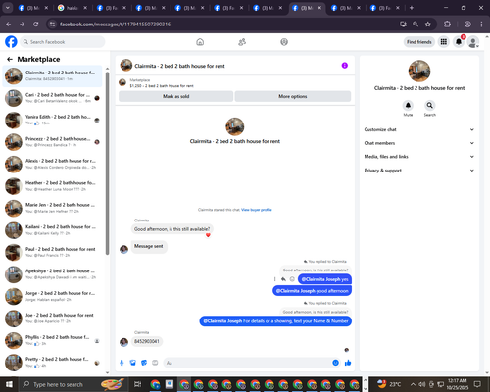Expand Privacy & support section
Viewport: 490px width, 392px height.
[419, 171]
